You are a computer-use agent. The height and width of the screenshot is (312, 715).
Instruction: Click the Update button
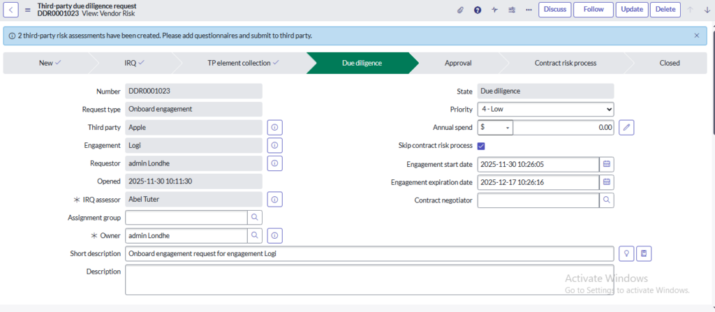[631, 10]
